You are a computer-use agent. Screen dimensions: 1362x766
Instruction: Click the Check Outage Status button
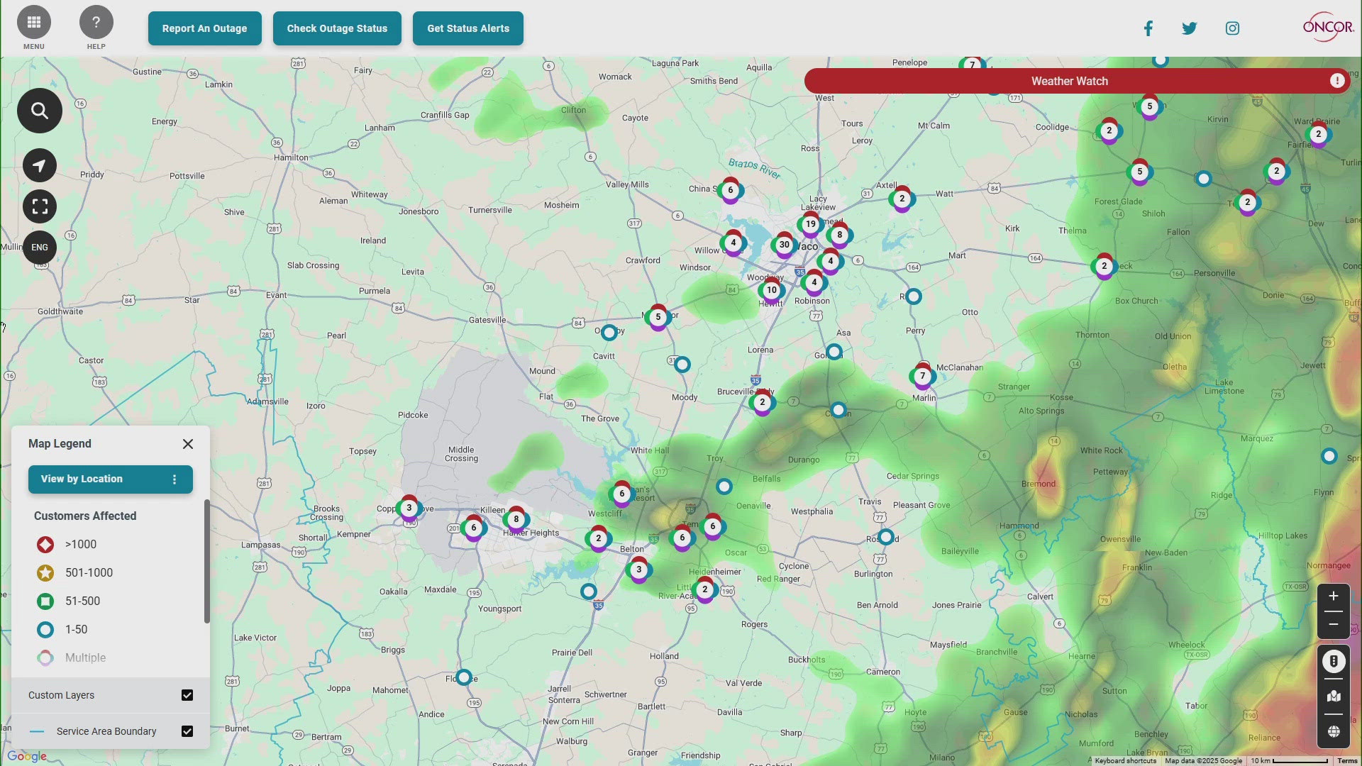pos(337,28)
